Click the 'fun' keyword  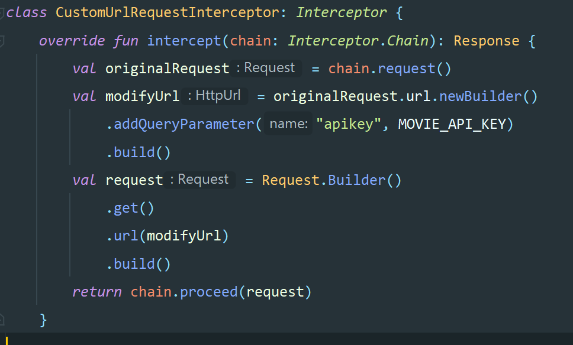click(x=125, y=41)
